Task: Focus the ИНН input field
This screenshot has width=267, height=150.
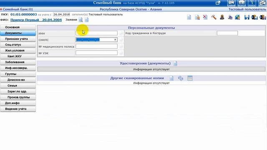Action: (x=96, y=33)
